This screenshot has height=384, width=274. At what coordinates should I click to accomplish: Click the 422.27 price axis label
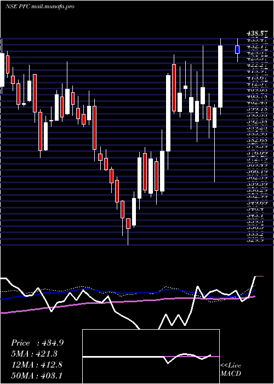point(258,65)
